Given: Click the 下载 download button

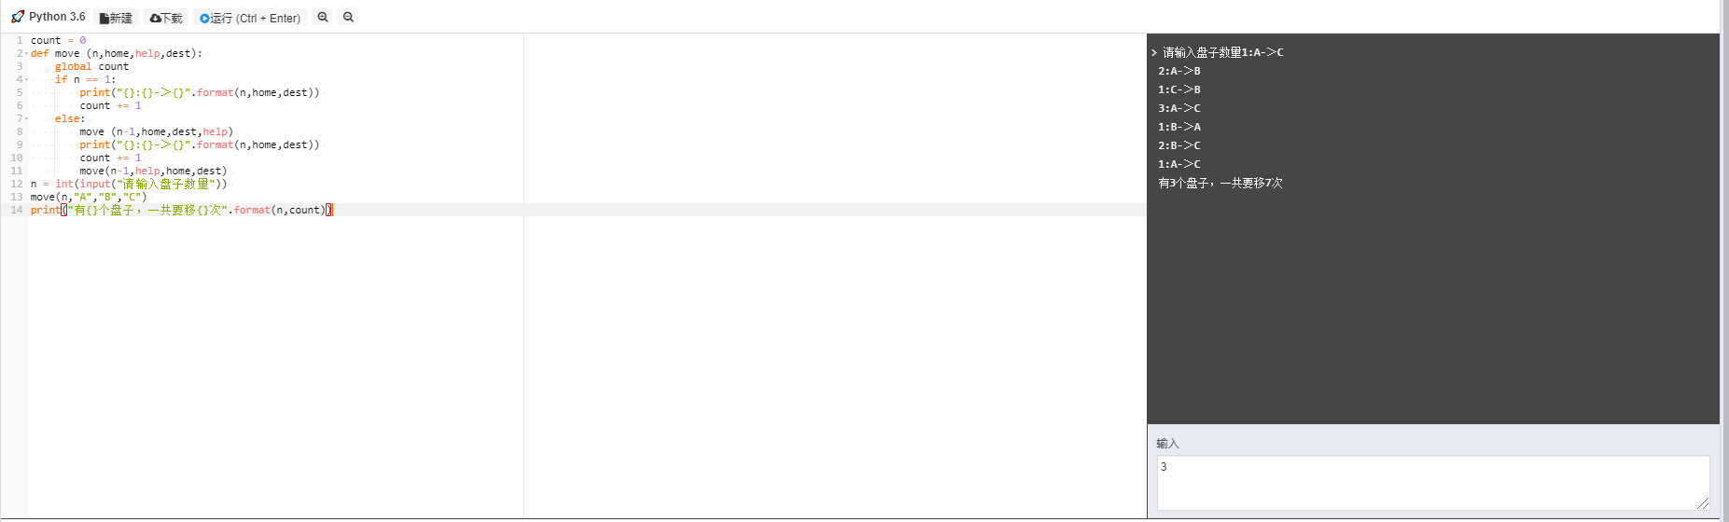Looking at the screenshot, I should point(166,18).
